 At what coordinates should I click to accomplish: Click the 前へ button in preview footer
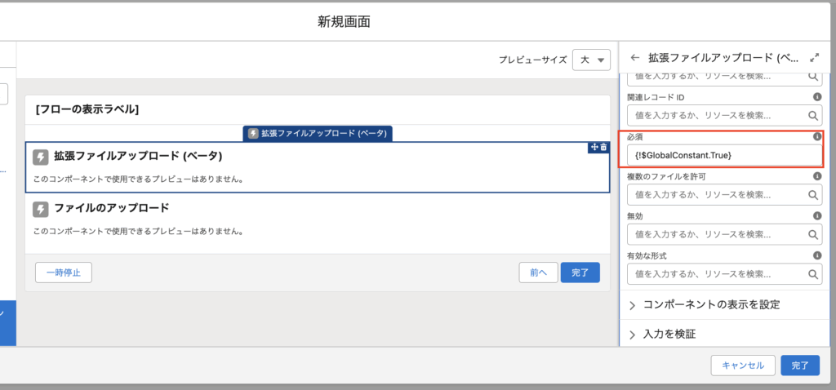coord(537,273)
